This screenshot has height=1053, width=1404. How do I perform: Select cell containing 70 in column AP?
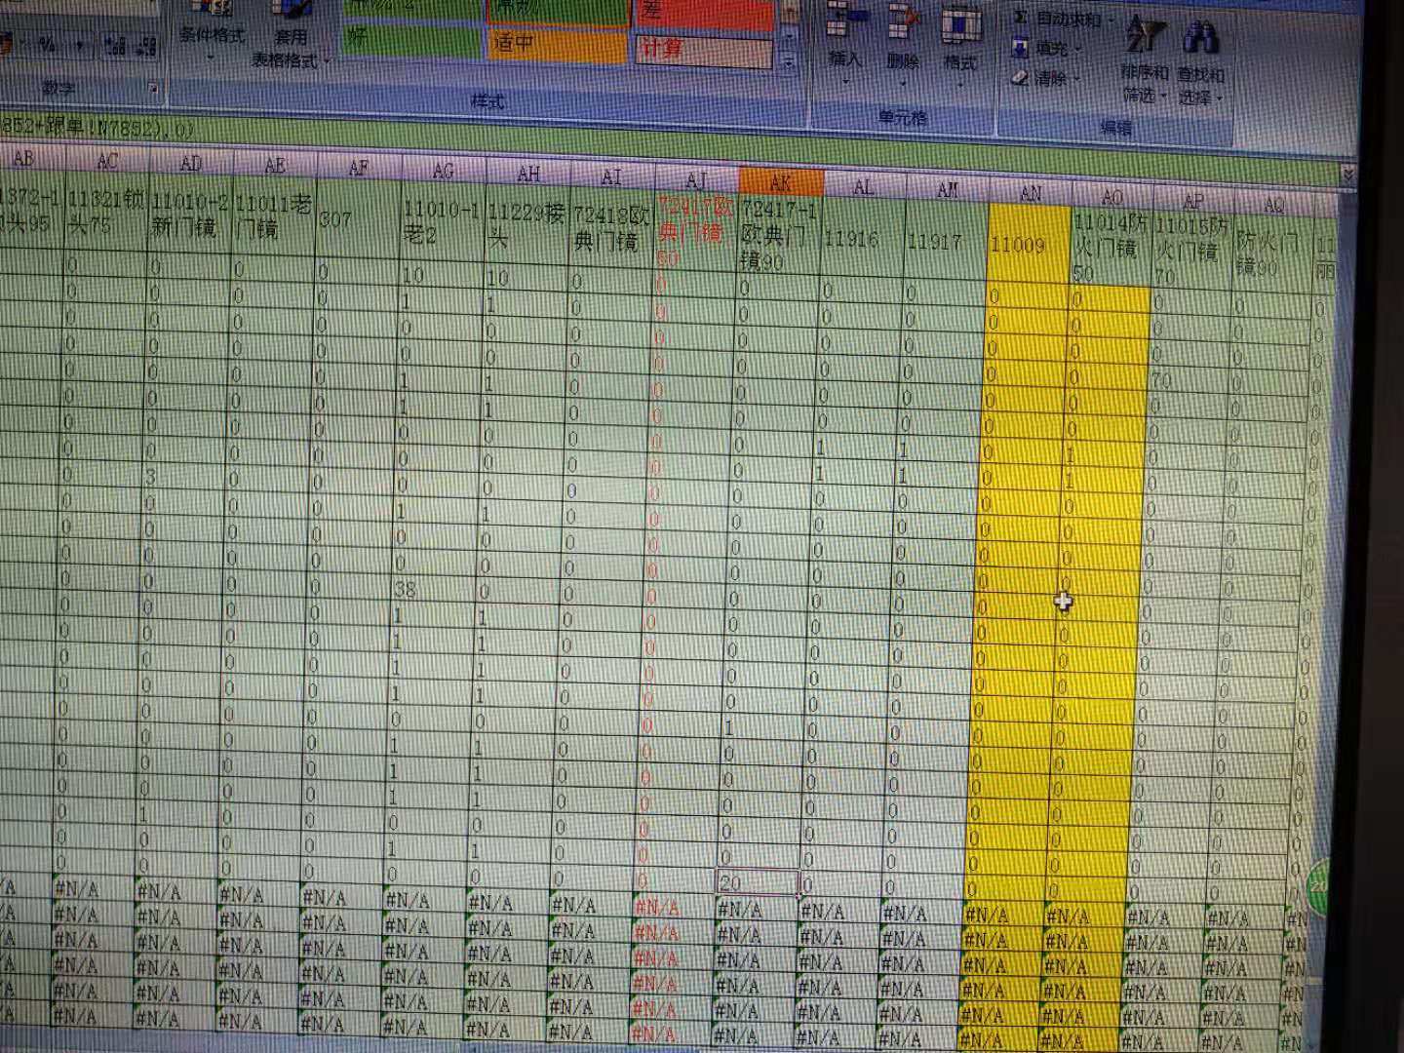click(1191, 379)
